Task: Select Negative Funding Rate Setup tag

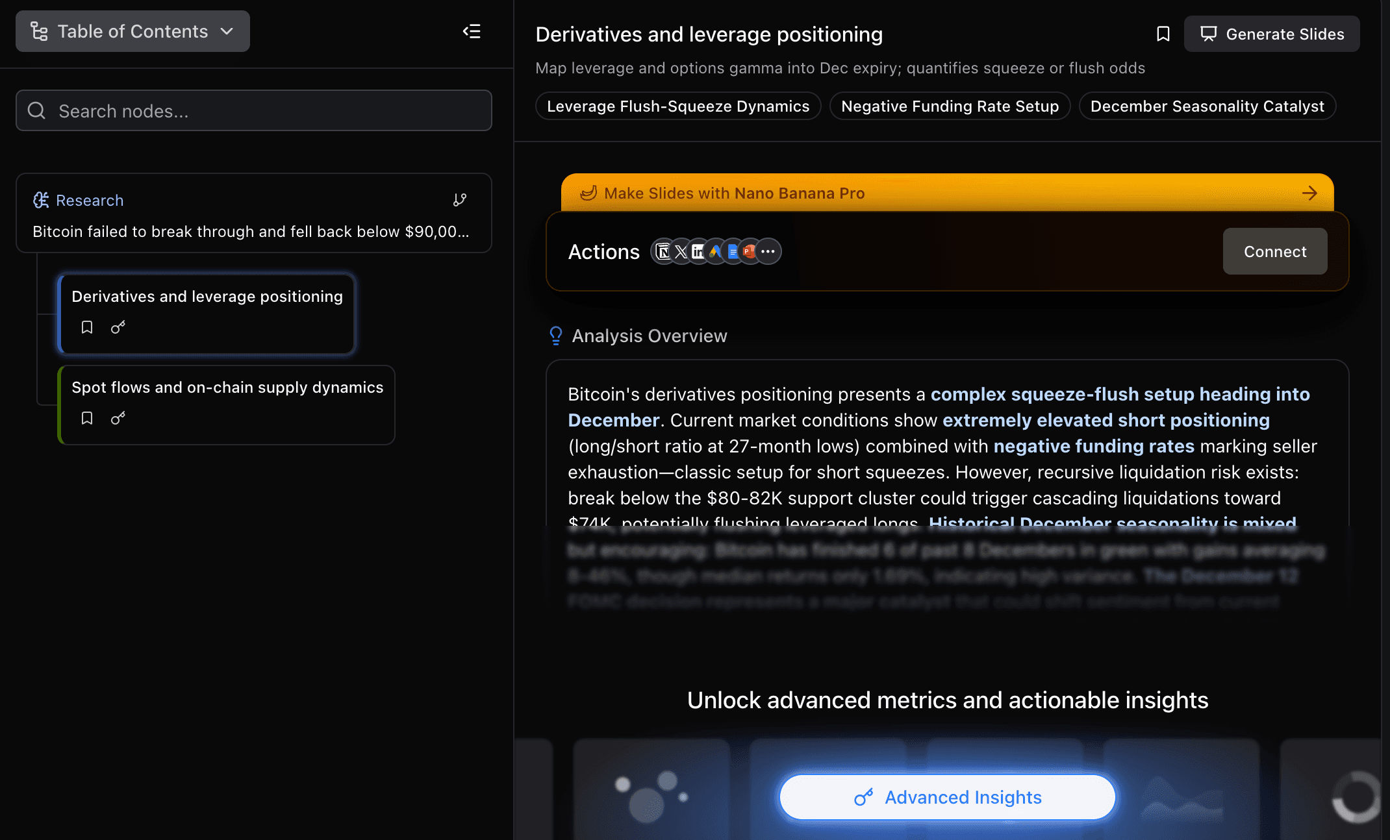Action: [950, 106]
